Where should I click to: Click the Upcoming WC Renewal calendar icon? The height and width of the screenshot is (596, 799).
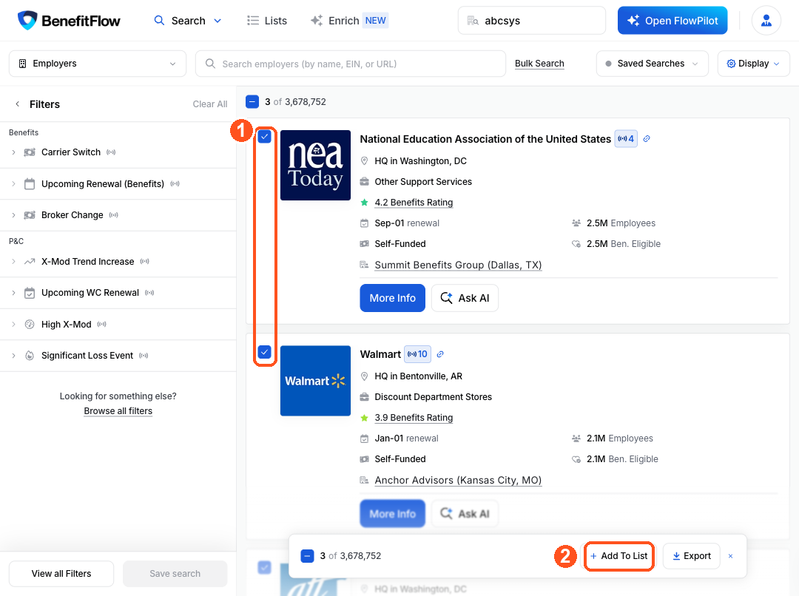(30, 293)
